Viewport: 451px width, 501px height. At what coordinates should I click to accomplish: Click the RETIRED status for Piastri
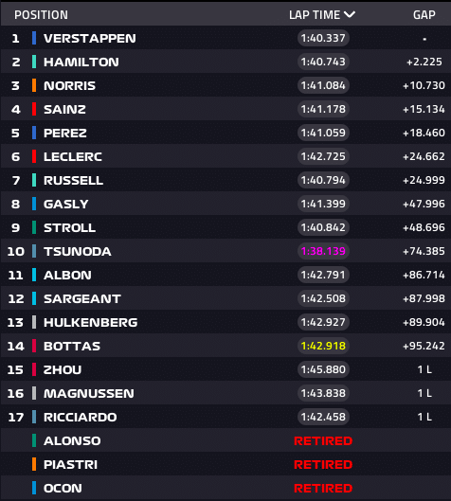point(323,465)
